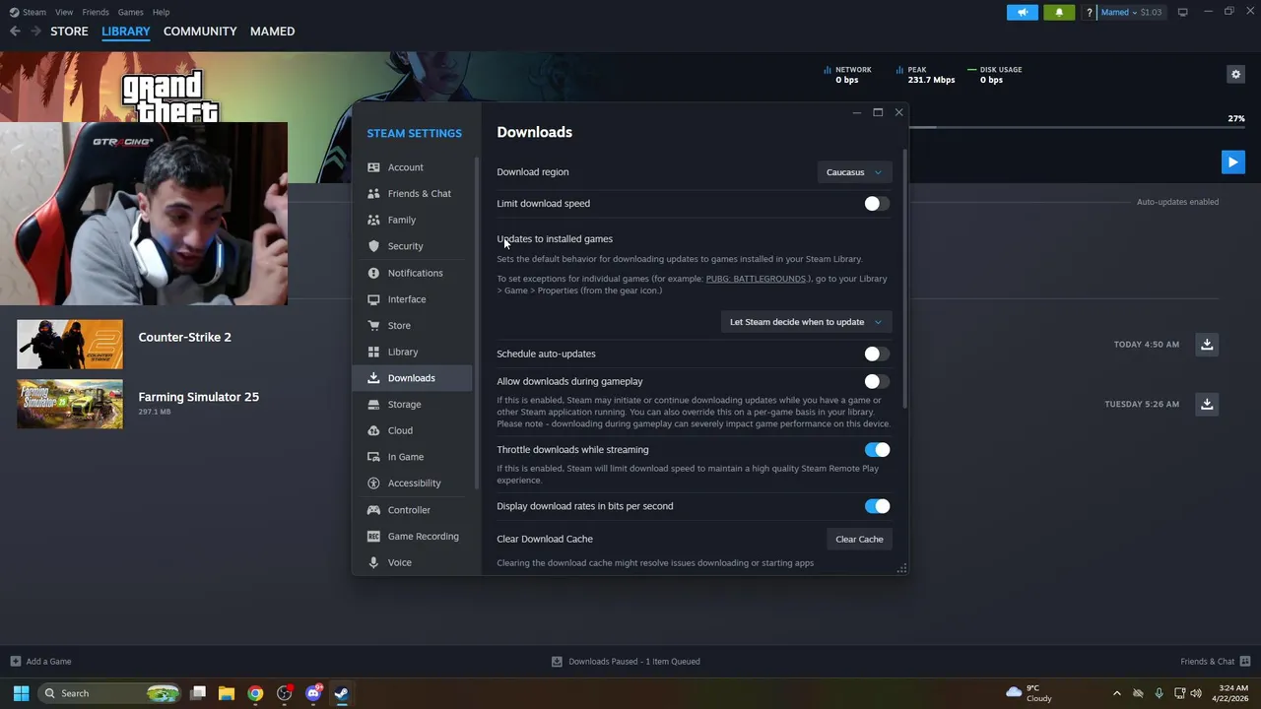1261x709 pixels.
Task: Click the Cloud icon in settings
Action: click(373, 430)
